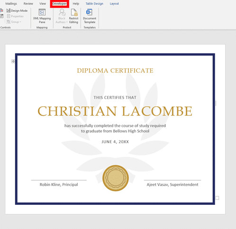Click the table resize handle square

(217, 198)
